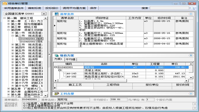199x112 pixels.
Task: Switch to the 平均值 tab
Action: pos(71,59)
